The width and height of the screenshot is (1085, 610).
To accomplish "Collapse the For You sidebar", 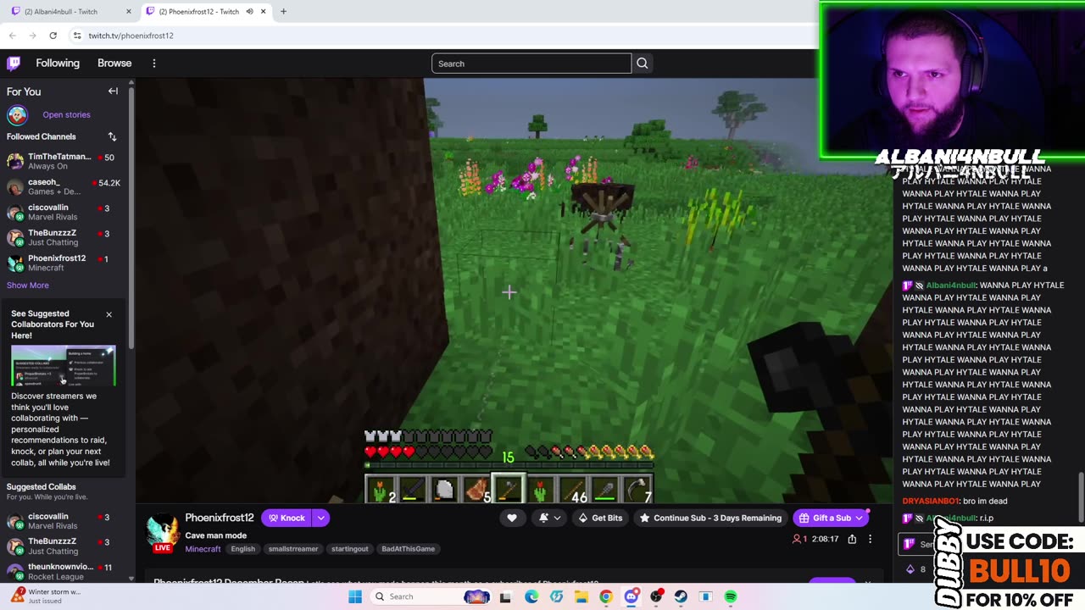I will click(x=113, y=91).
